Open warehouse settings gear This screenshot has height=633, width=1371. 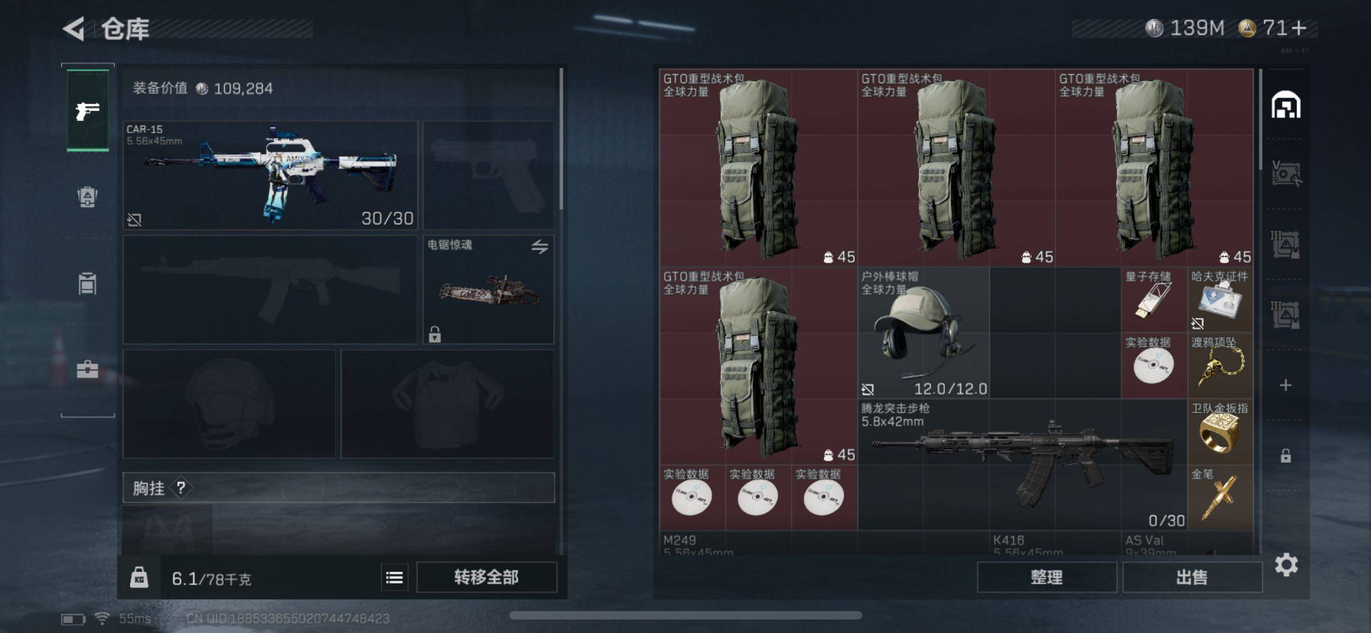pos(1286,564)
